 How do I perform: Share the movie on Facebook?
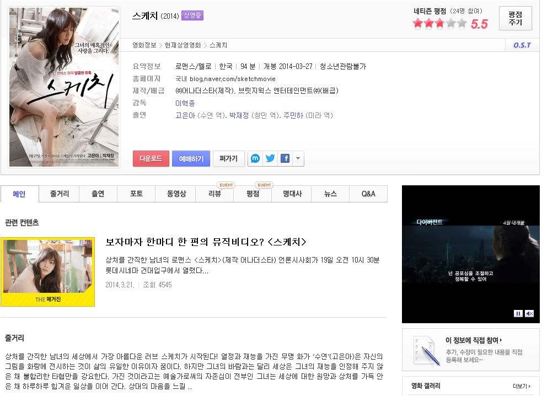[285, 158]
